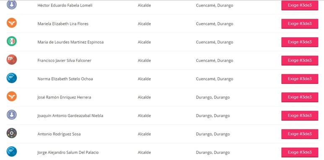Image resolution: width=324 pixels, height=160 pixels.
Task: Click Exige #3de3 for Joaquín Antonio Gardeazabal Niebla
Action: coord(300,116)
